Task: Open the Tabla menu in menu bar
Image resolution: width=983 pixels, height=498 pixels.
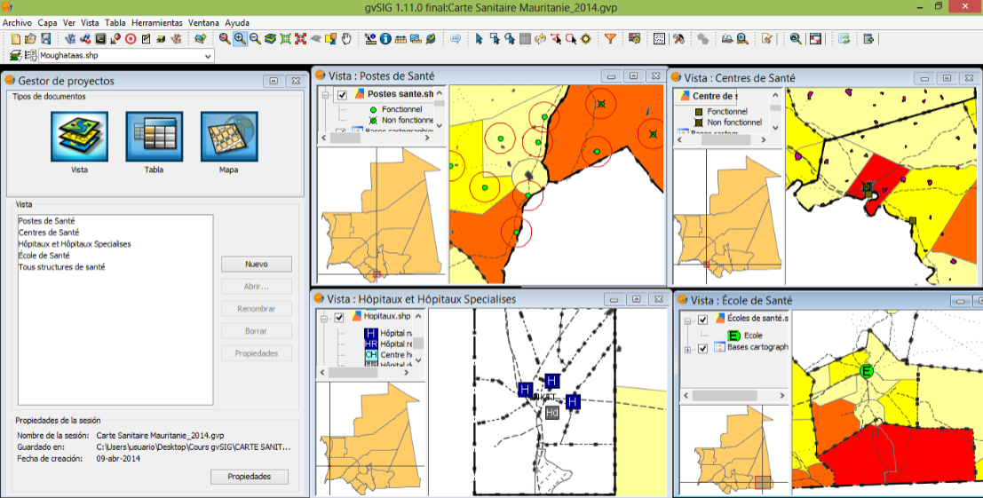Action: pos(115,22)
